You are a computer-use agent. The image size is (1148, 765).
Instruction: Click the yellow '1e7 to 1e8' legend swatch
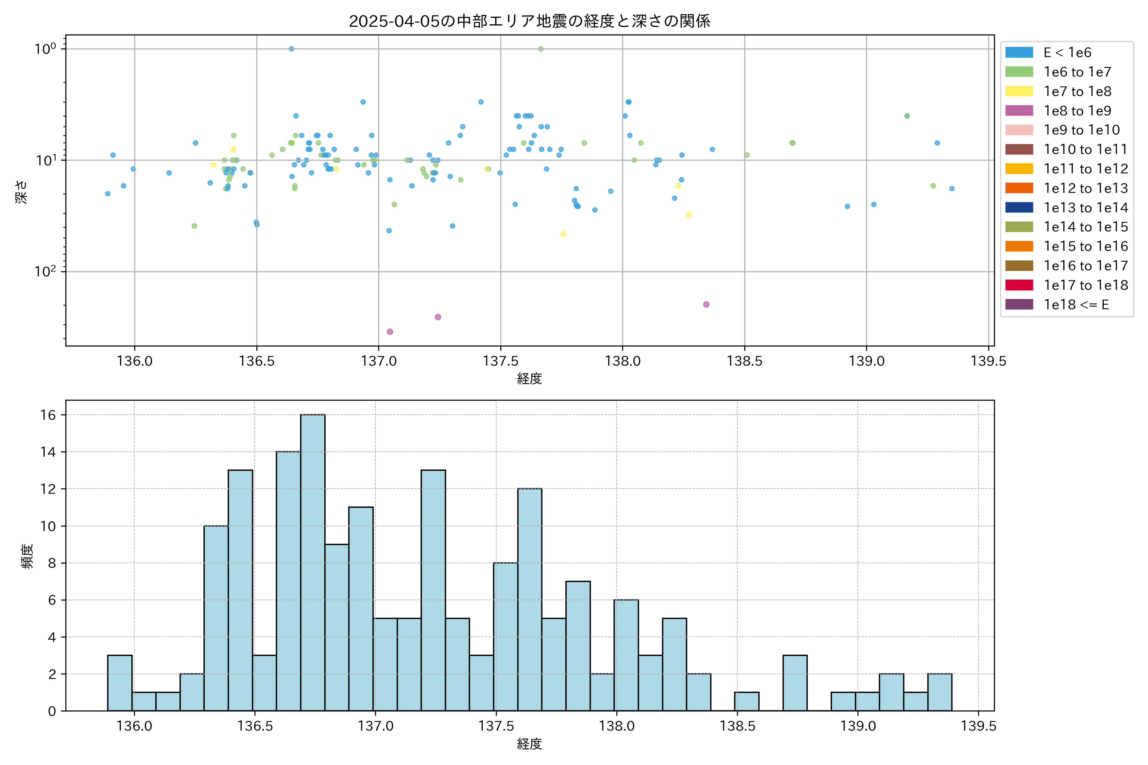1019,91
